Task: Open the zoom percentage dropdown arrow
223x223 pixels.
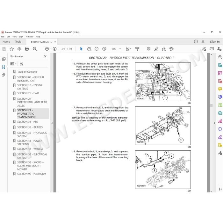Action: [120, 49]
